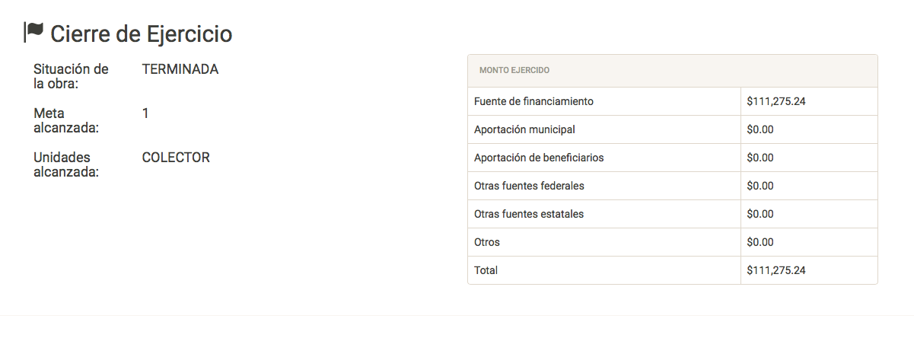Select the Otros row label
This screenshot has width=914, height=338.
coord(487,242)
